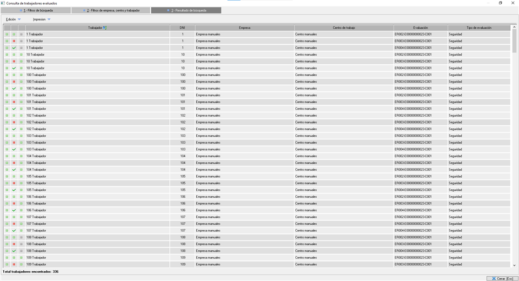
Task: Click gray square icon in 108 Trabajador ER002 row
Action: point(21,237)
